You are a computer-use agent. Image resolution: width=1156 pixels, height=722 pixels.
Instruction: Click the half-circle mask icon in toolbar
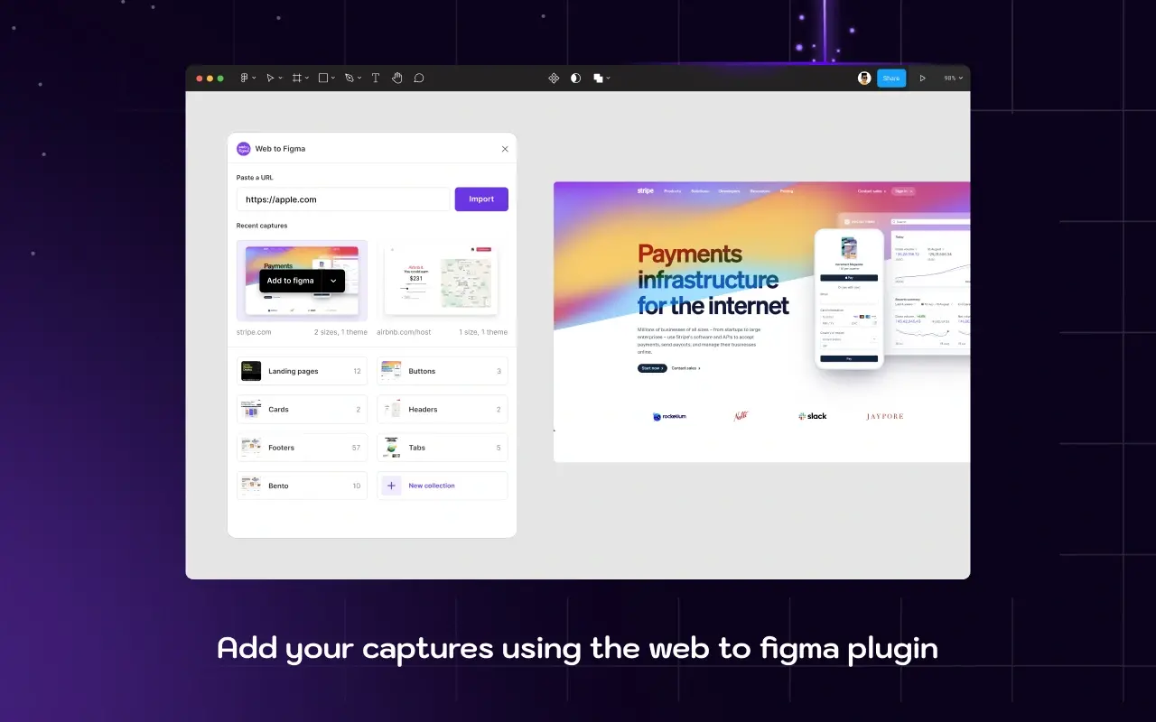575,79
